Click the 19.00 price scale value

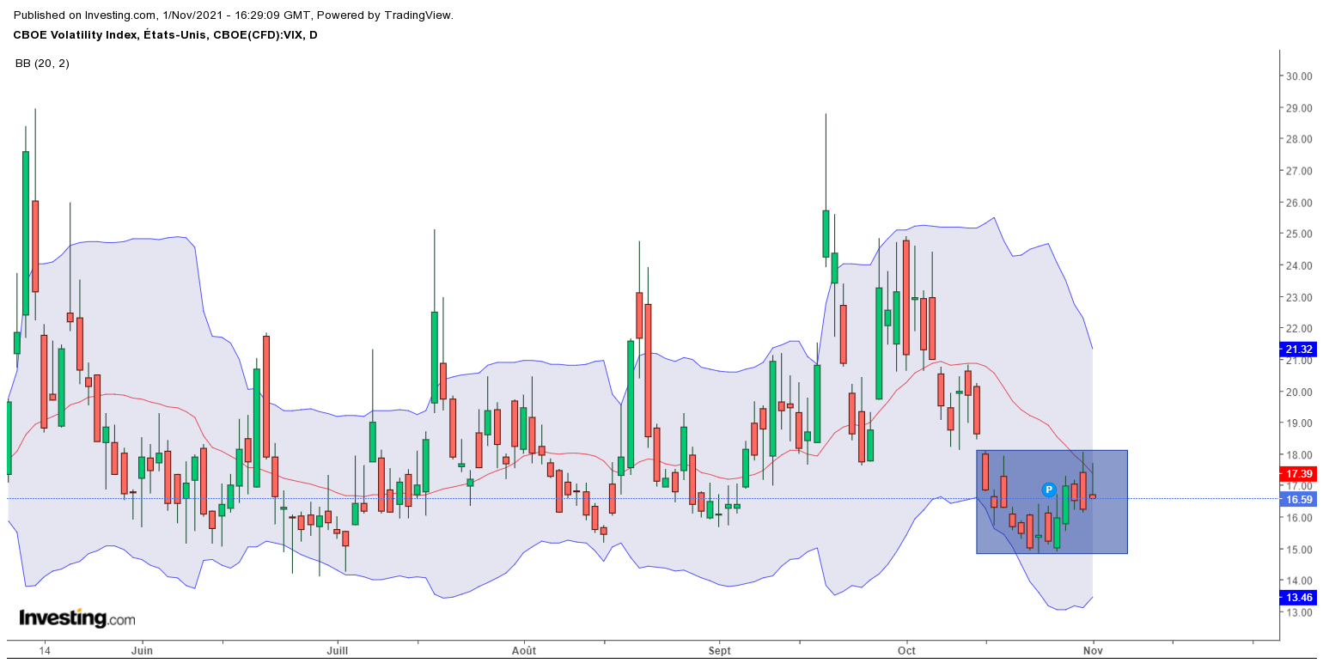click(1298, 423)
